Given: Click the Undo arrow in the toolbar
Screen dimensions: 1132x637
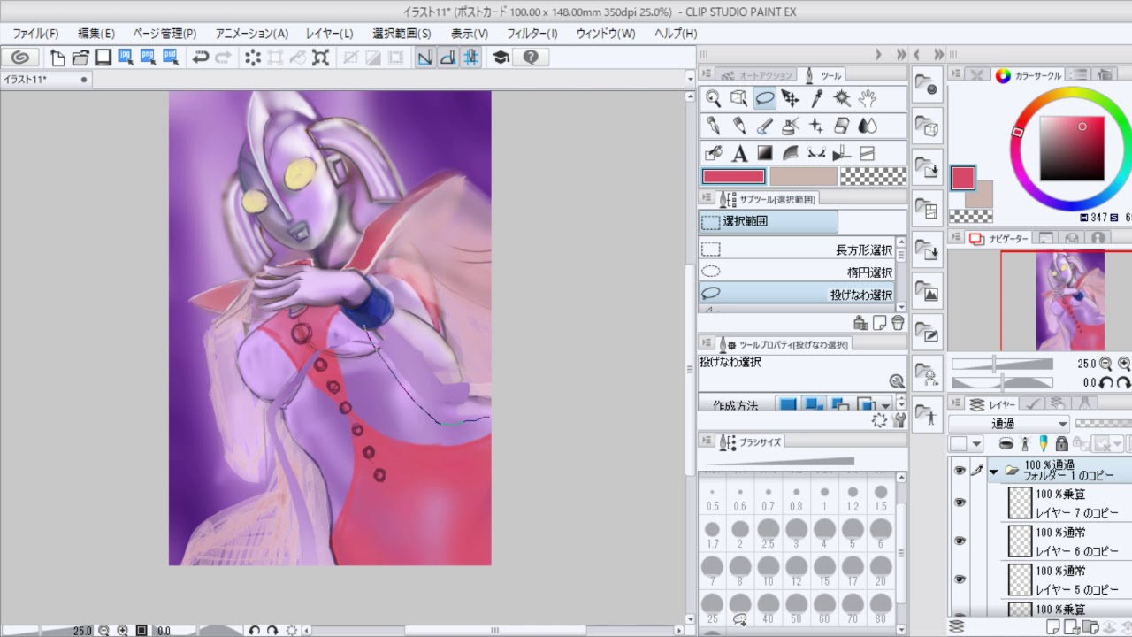Looking at the screenshot, I should (x=201, y=58).
